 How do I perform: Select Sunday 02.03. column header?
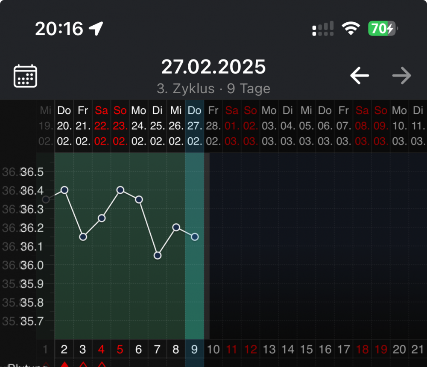tap(250, 126)
